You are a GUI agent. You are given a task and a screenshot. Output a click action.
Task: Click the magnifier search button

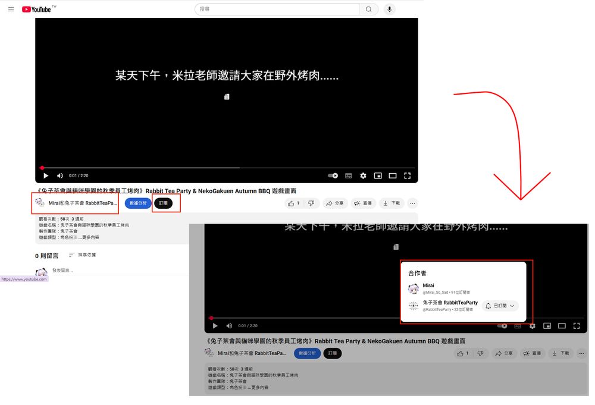[368, 9]
